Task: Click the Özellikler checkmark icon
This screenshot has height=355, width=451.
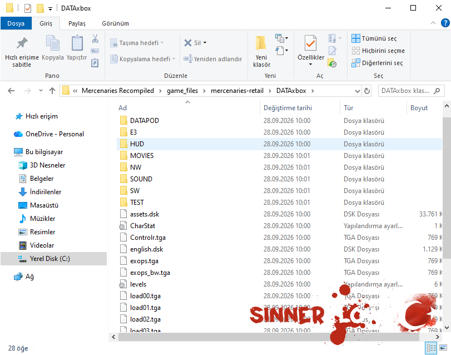Action: pyautogui.click(x=311, y=44)
